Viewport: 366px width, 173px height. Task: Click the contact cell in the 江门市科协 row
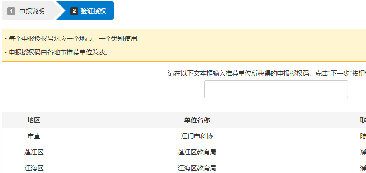[x=347, y=136]
